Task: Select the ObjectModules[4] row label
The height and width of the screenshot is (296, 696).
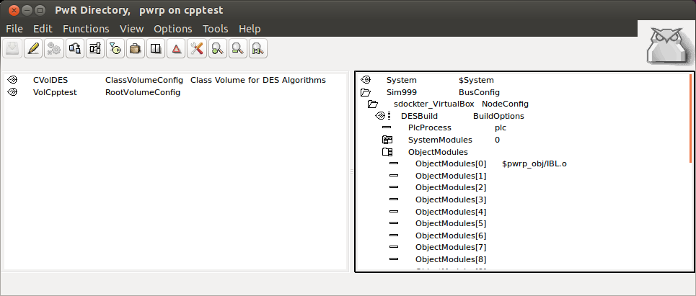Action: pyautogui.click(x=451, y=212)
